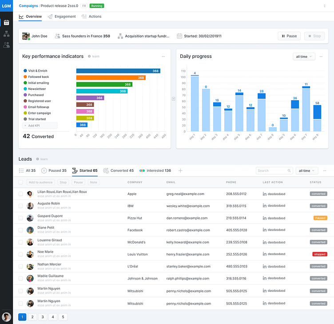Image resolution: width=334 pixels, height=324 pixels.
Task: Open the Key performance indicators options menu
Action: click(163, 57)
